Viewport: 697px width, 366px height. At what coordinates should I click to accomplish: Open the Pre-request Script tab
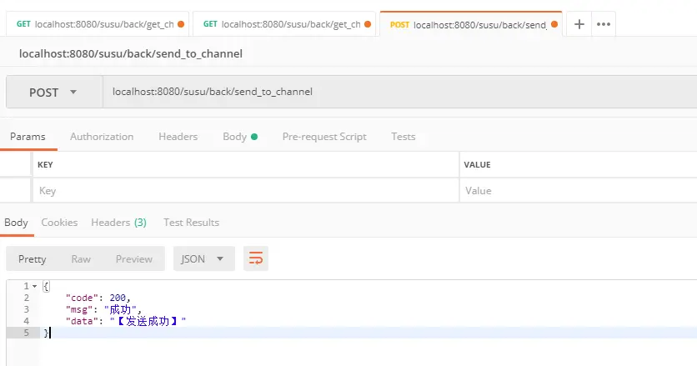click(324, 137)
